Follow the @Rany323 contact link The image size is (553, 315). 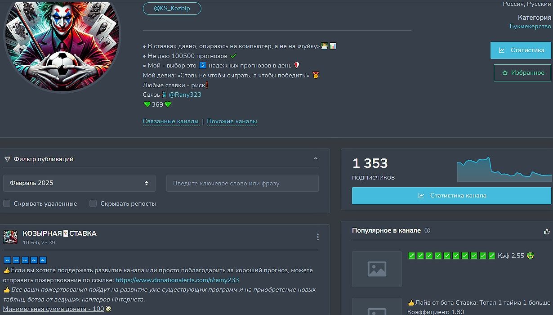(x=185, y=95)
